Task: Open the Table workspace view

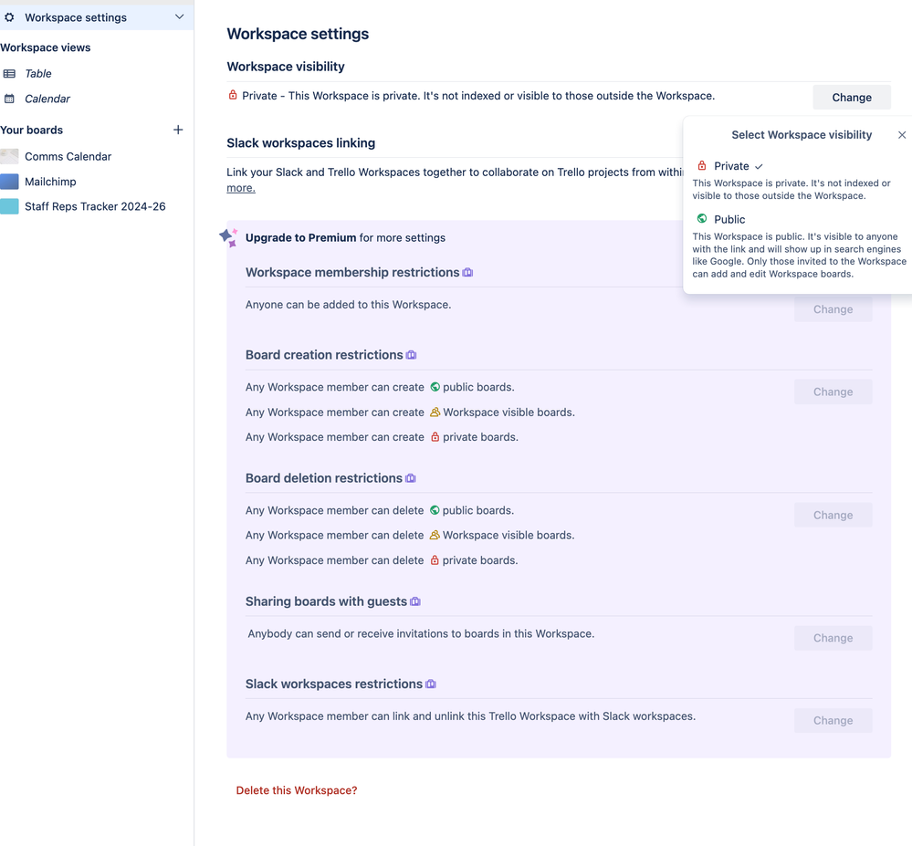Action: tap(38, 74)
